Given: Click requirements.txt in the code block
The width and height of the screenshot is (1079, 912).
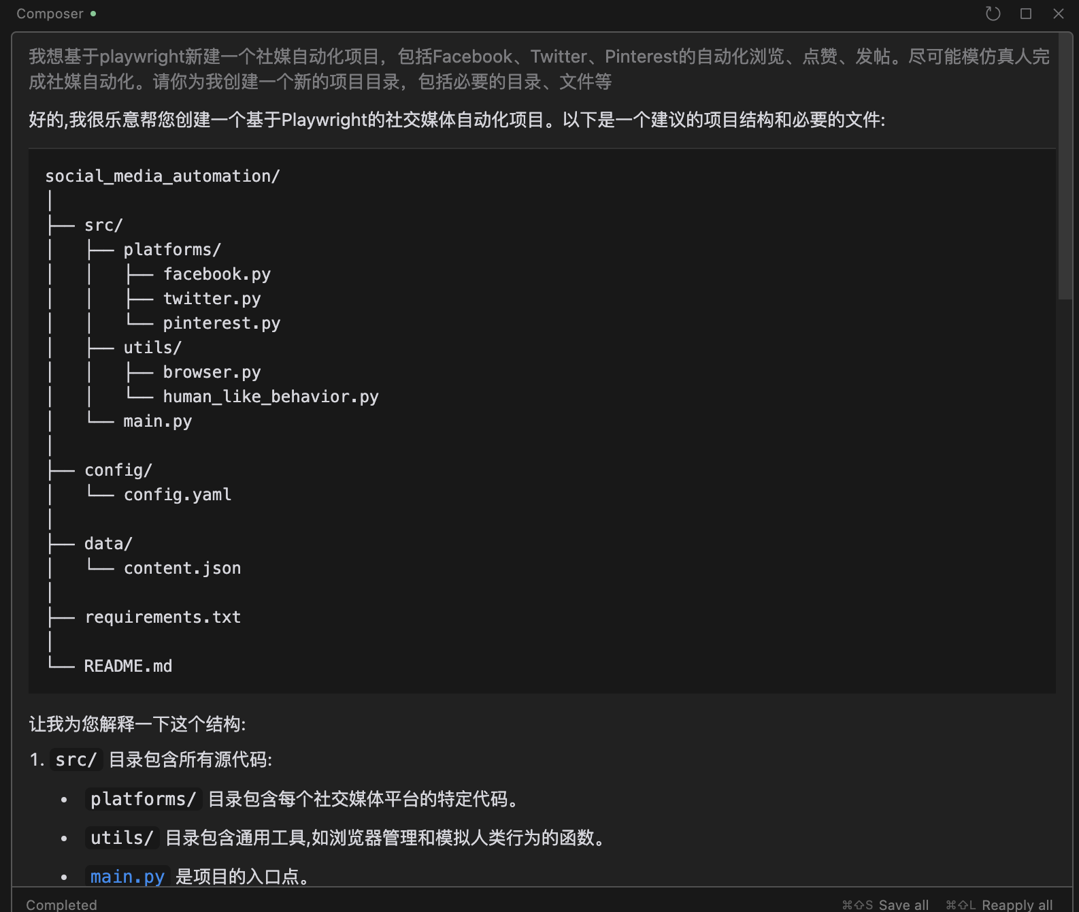Looking at the screenshot, I should pos(163,617).
